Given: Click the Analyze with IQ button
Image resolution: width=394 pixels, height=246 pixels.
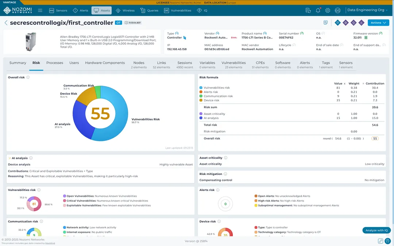Looking at the screenshot, I should [x=376, y=230].
